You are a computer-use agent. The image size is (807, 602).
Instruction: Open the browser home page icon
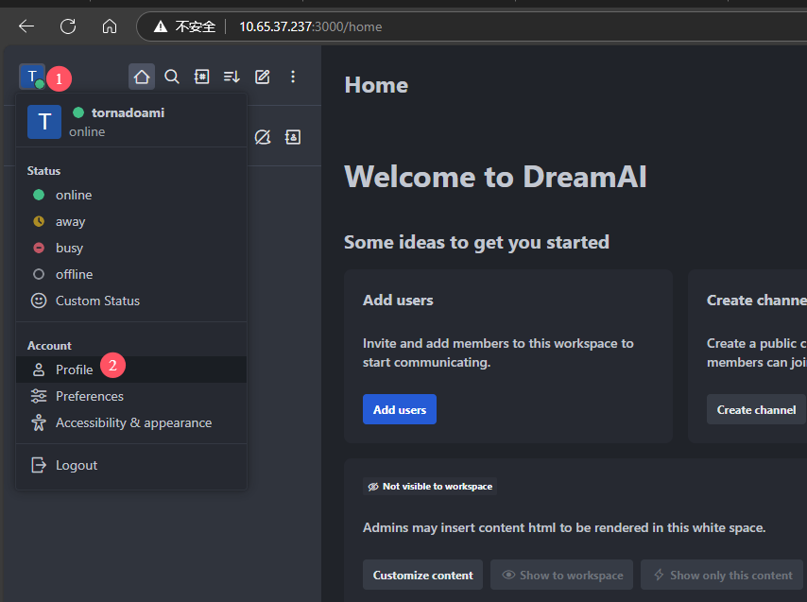(x=110, y=26)
